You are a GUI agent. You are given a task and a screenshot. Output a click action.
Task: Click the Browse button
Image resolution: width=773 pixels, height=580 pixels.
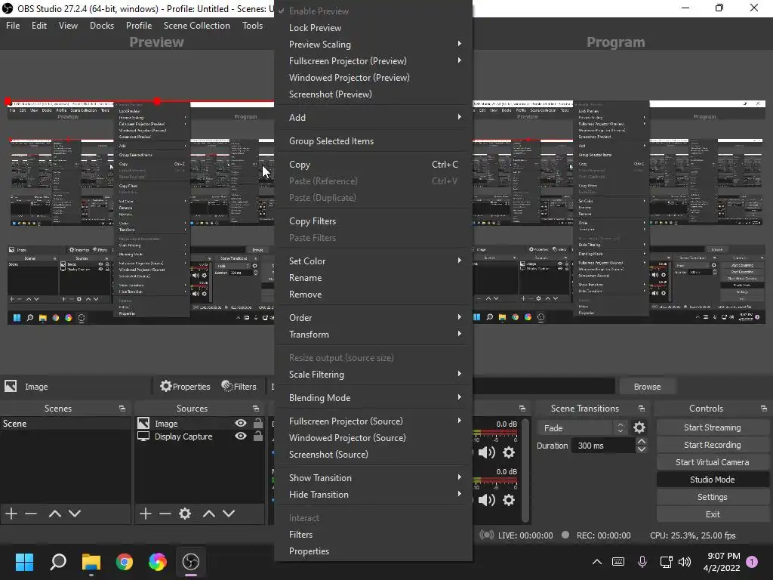(647, 387)
